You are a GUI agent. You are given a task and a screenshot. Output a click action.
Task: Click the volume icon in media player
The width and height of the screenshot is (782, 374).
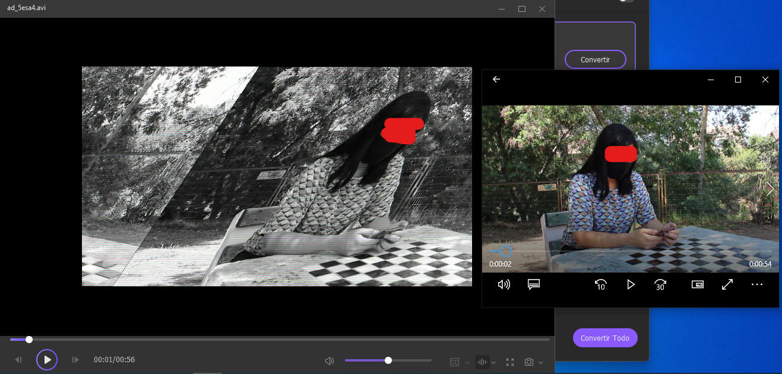tap(504, 284)
